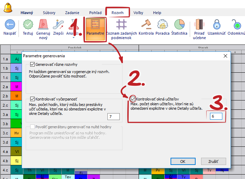Open the Voľby ribbon tab
The width and height of the screenshot is (245, 179).
click(138, 13)
